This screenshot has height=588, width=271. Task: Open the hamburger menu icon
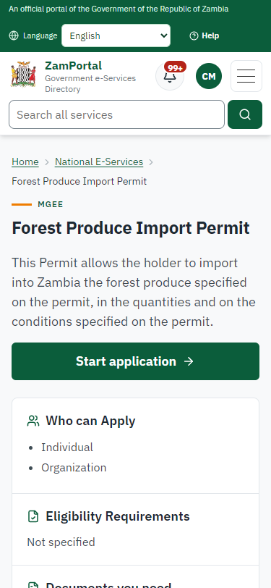246,76
